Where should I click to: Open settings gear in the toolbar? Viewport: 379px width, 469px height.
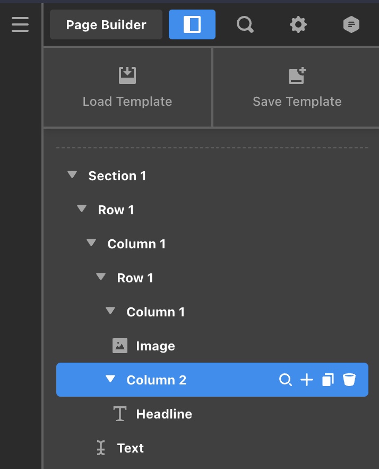(298, 24)
